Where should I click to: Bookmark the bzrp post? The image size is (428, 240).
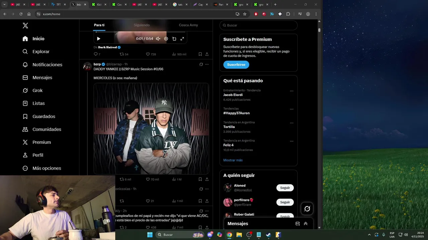[200, 179]
